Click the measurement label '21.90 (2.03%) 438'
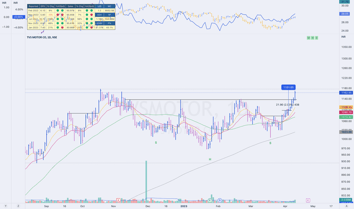The image size is (354, 209). pyautogui.click(x=288, y=104)
